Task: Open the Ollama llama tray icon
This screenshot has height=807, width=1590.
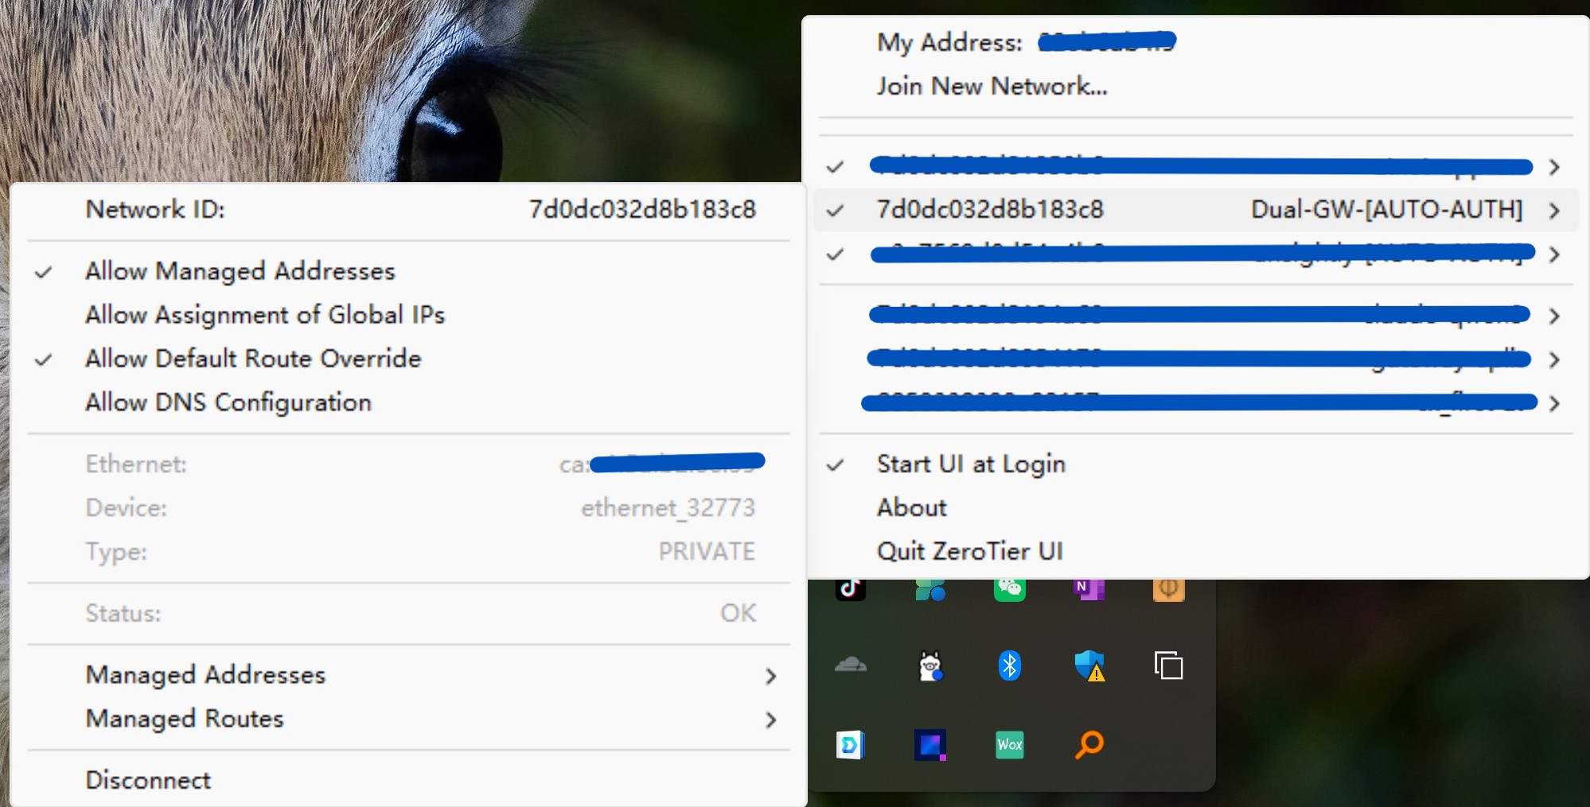Action: point(929,665)
